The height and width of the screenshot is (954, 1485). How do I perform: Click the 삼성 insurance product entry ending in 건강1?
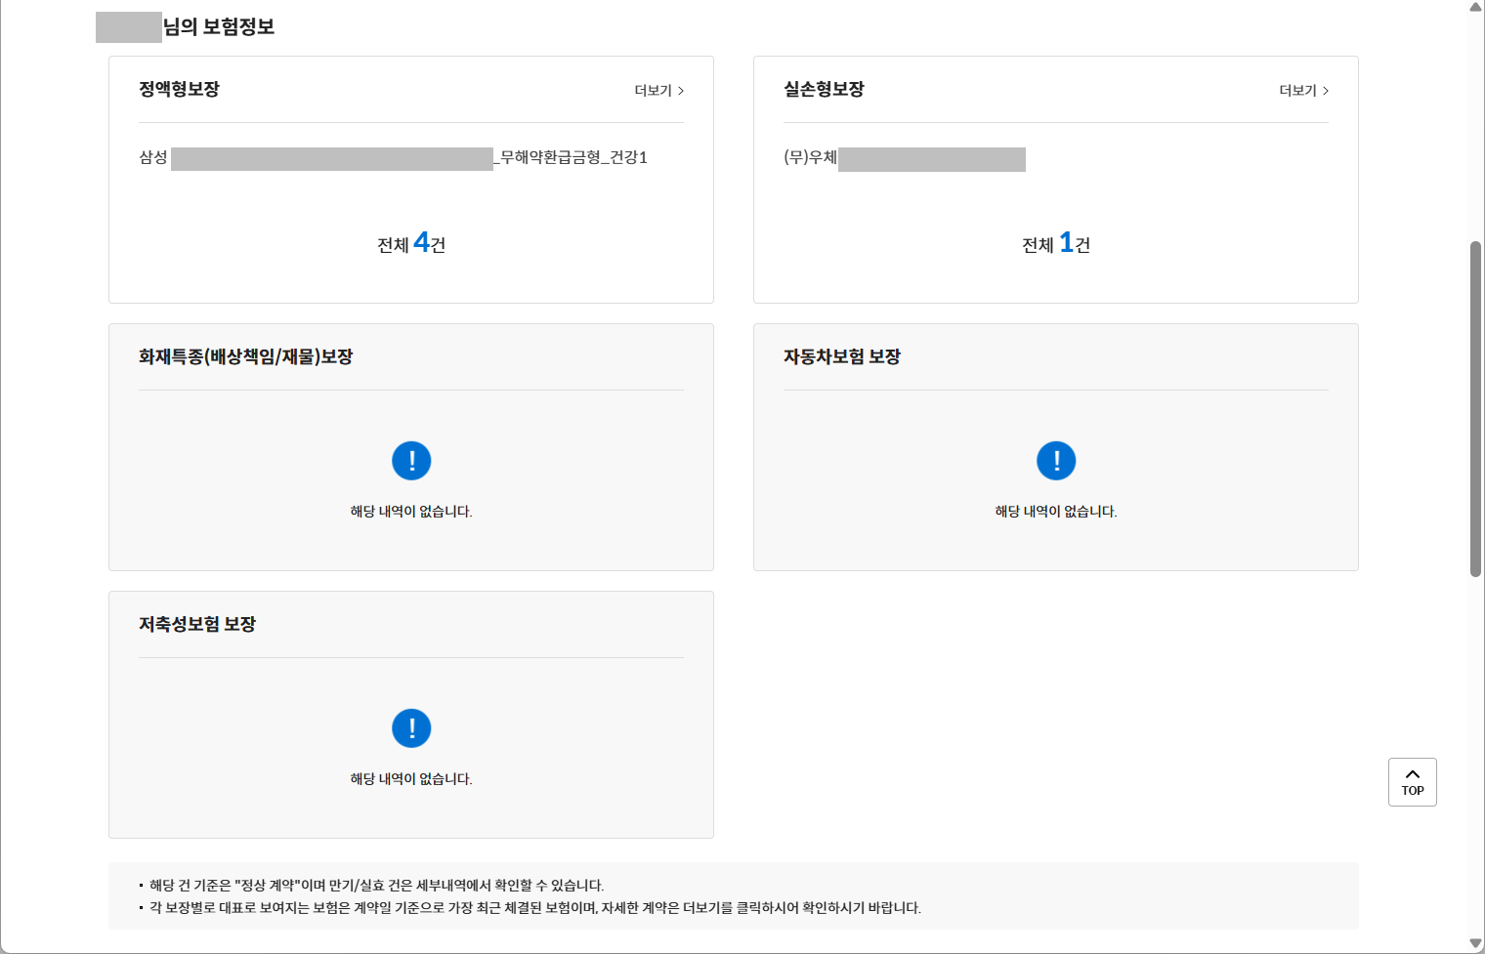pos(393,158)
